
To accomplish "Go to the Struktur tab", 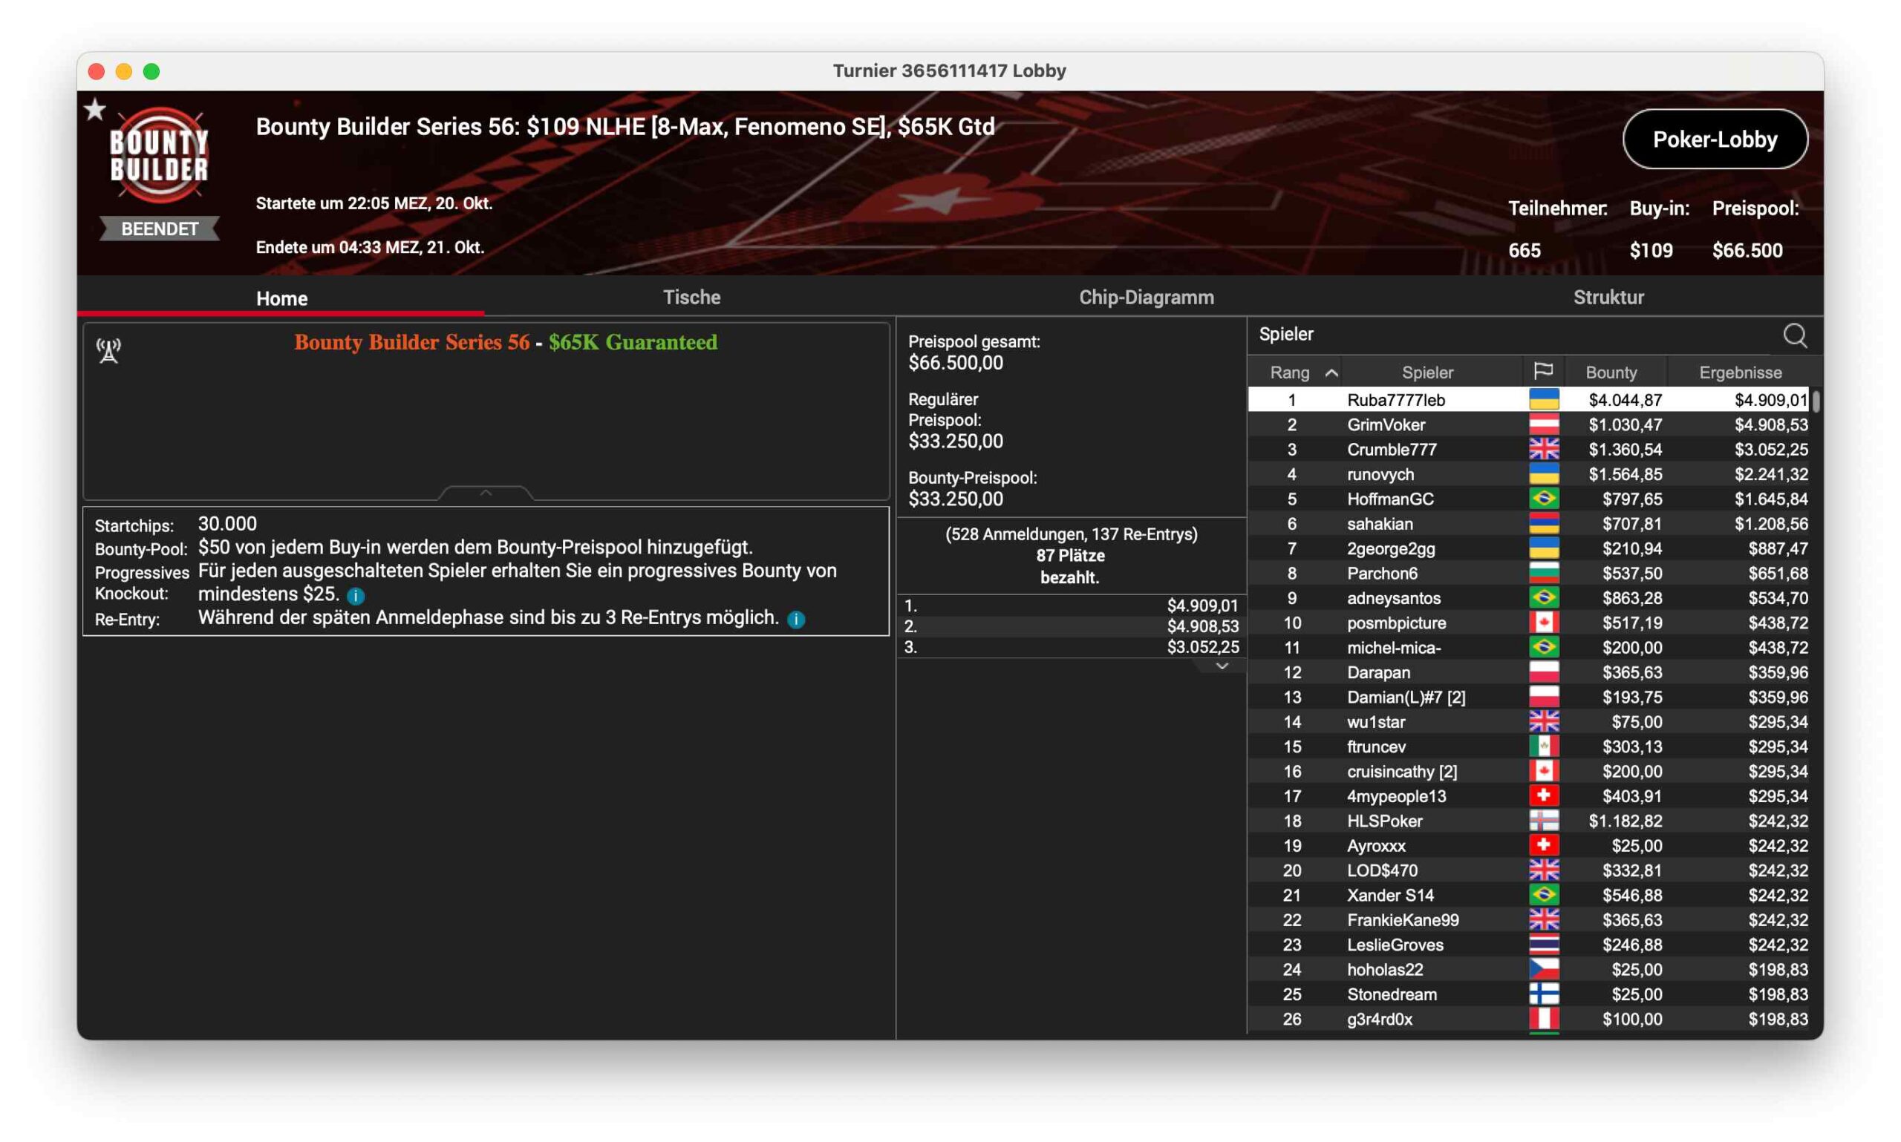I will tap(1608, 297).
